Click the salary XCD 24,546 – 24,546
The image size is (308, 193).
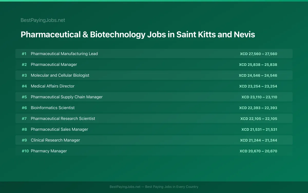pos(258,75)
